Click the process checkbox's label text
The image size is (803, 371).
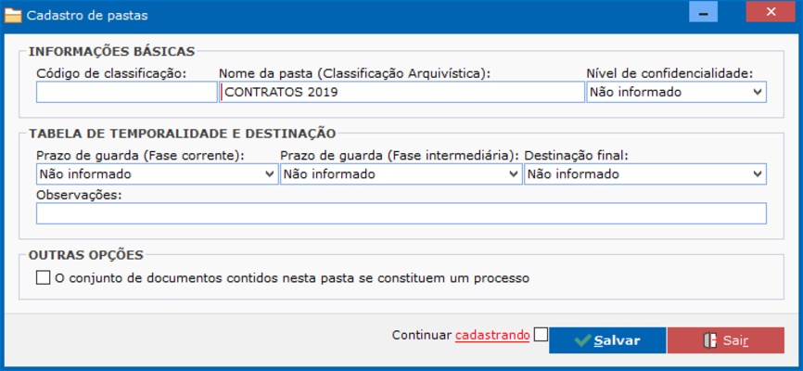[291, 277]
